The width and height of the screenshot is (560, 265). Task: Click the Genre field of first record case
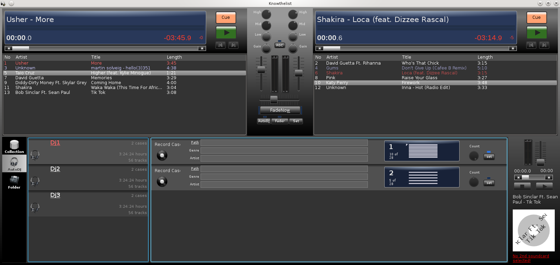click(284, 150)
